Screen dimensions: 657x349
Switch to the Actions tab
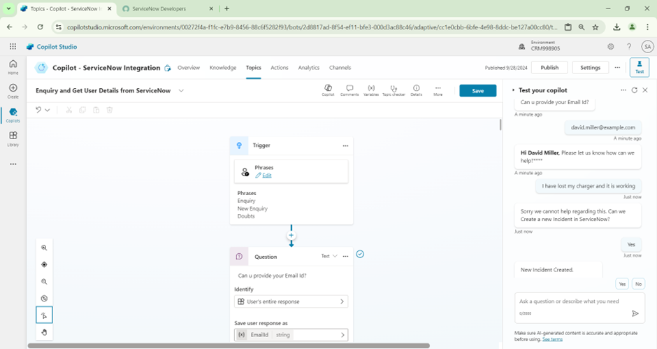point(279,68)
